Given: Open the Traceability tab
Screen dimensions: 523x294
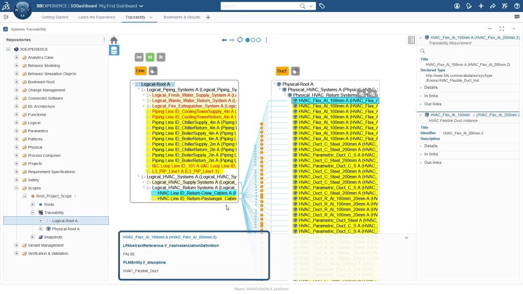Looking at the screenshot, I should (x=135, y=17).
